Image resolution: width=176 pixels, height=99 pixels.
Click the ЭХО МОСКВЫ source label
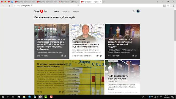click(x=43, y=56)
